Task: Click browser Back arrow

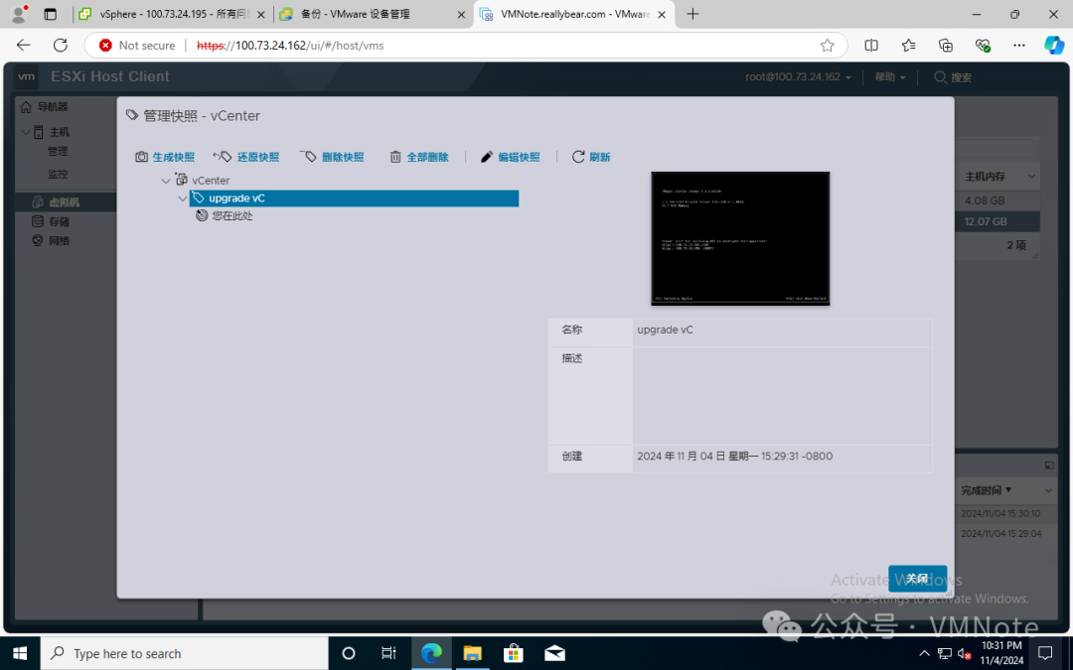Action: [x=23, y=45]
